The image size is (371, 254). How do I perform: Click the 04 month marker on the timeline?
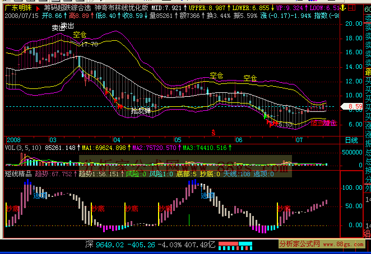point(117,140)
